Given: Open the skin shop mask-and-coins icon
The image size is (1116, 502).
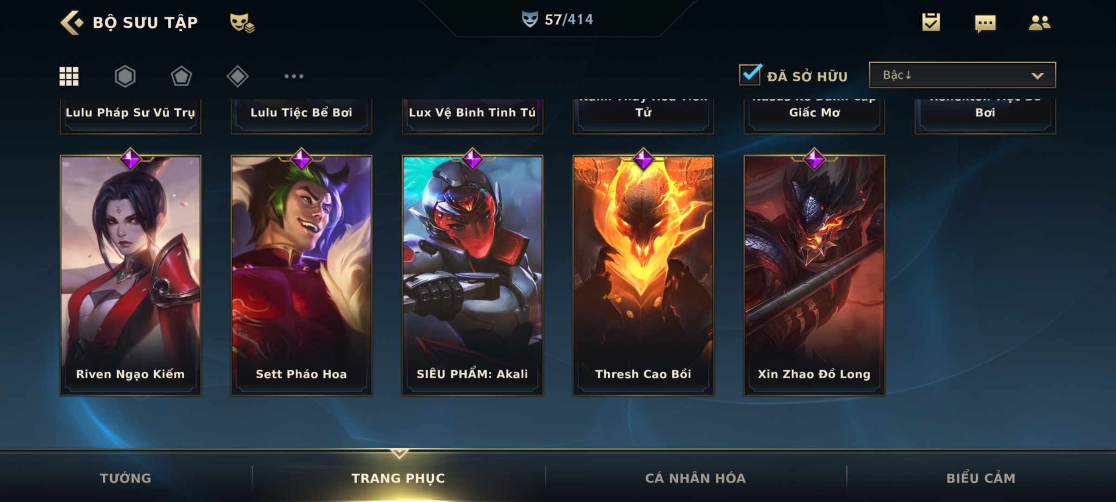Looking at the screenshot, I should click(x=242, y=23).
